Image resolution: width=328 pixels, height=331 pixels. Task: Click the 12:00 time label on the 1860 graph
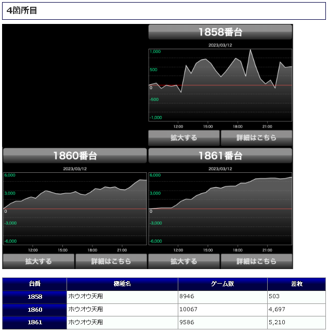click(x=33, y=250)
